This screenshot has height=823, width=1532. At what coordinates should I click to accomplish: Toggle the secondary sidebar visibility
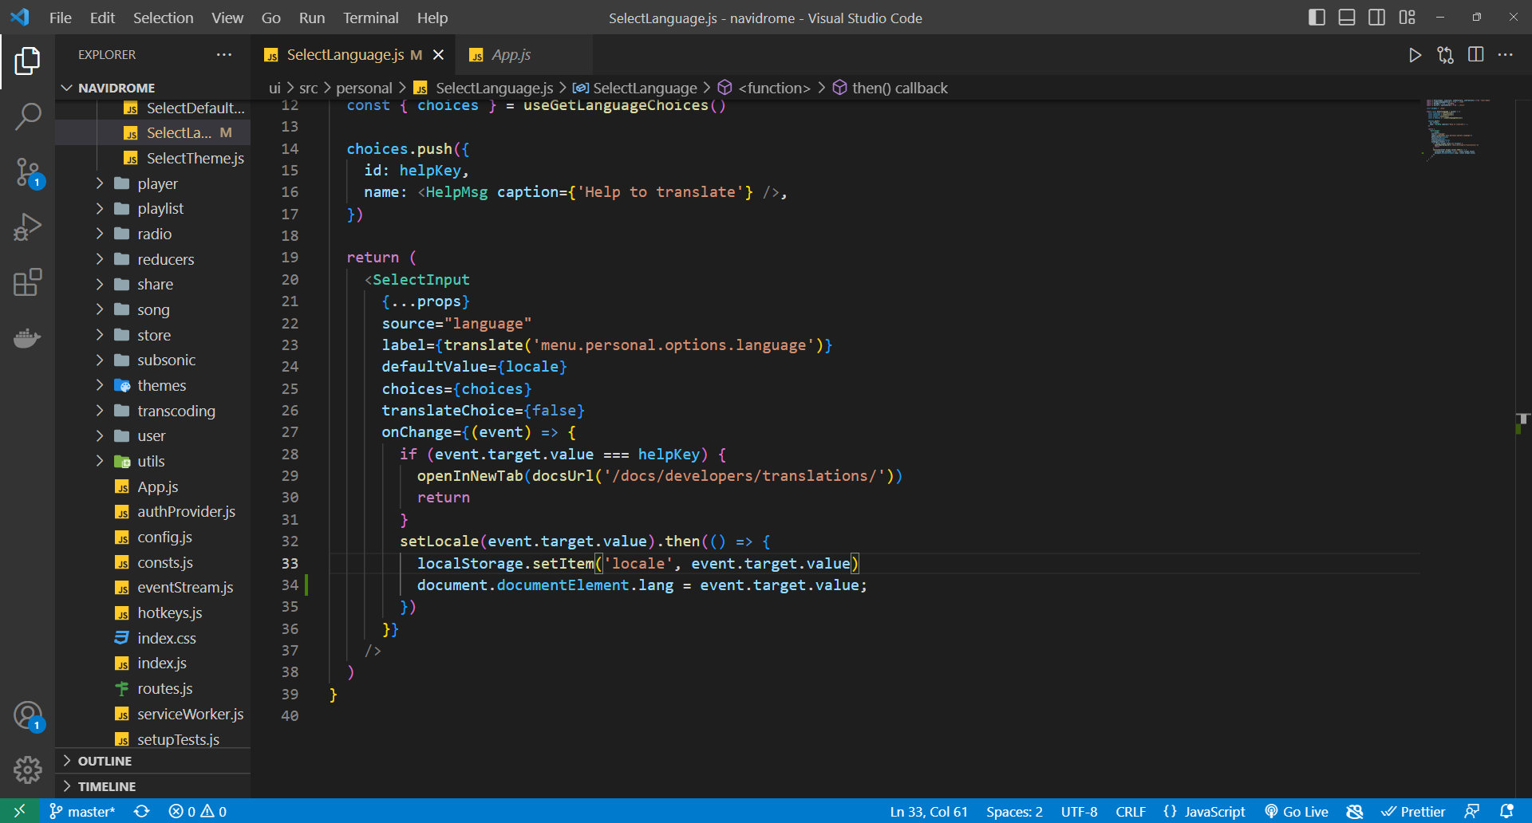(1376, 17)
